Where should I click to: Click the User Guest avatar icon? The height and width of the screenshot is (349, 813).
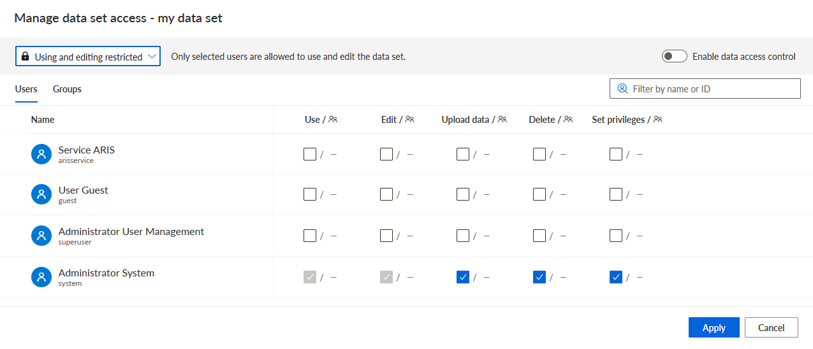coord(41,194)
